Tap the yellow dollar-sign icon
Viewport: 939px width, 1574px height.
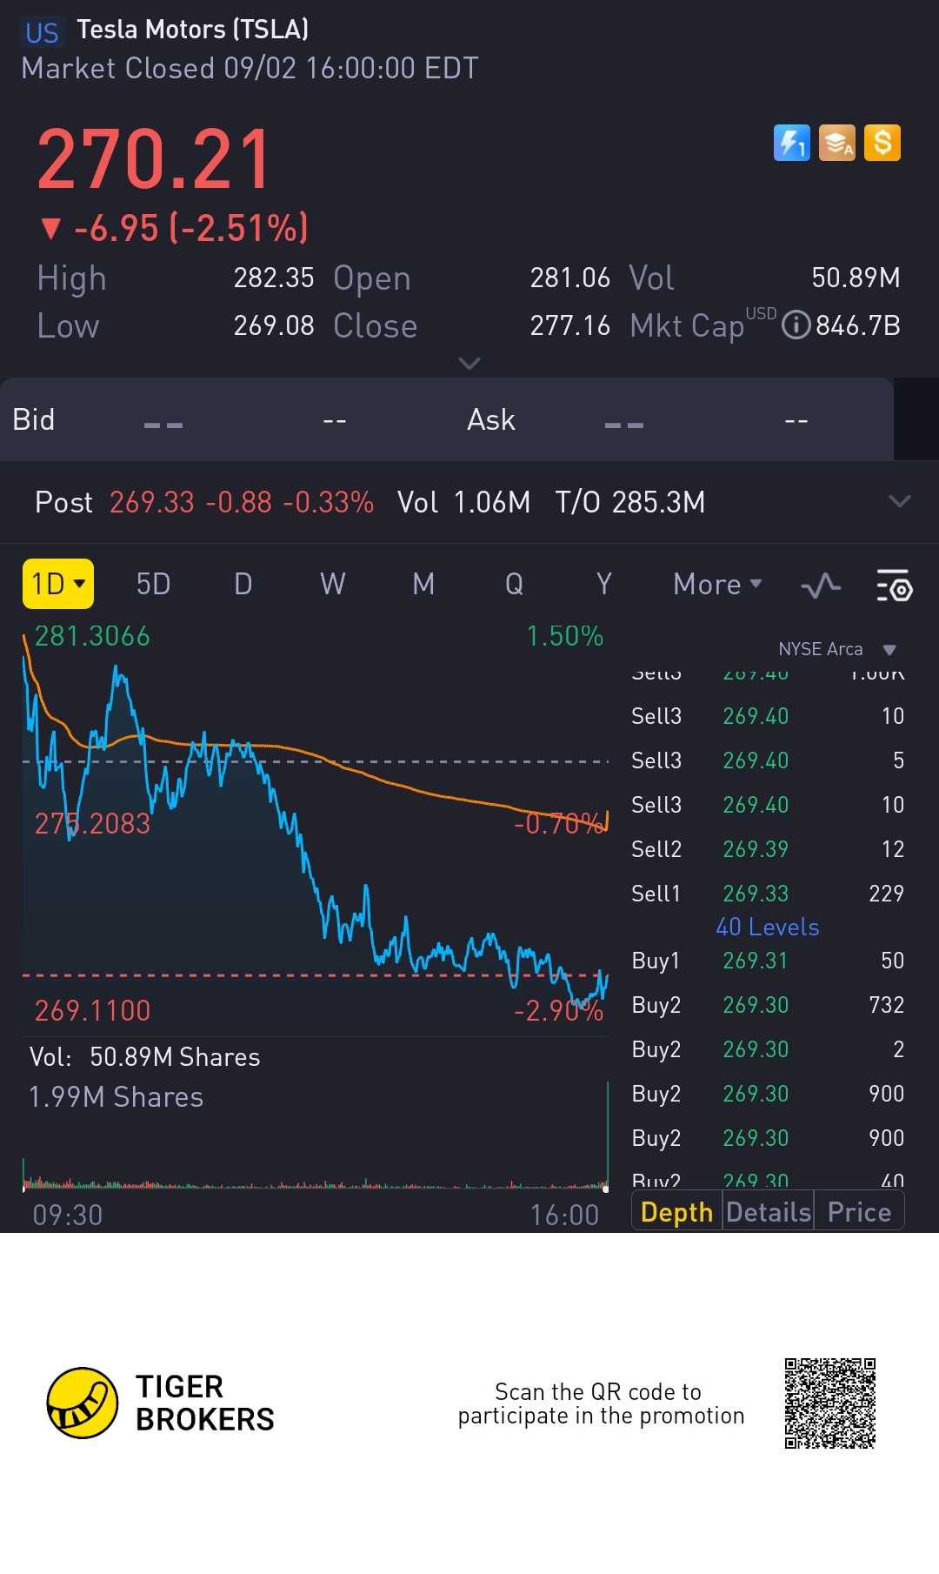click(x=882, y=143)
